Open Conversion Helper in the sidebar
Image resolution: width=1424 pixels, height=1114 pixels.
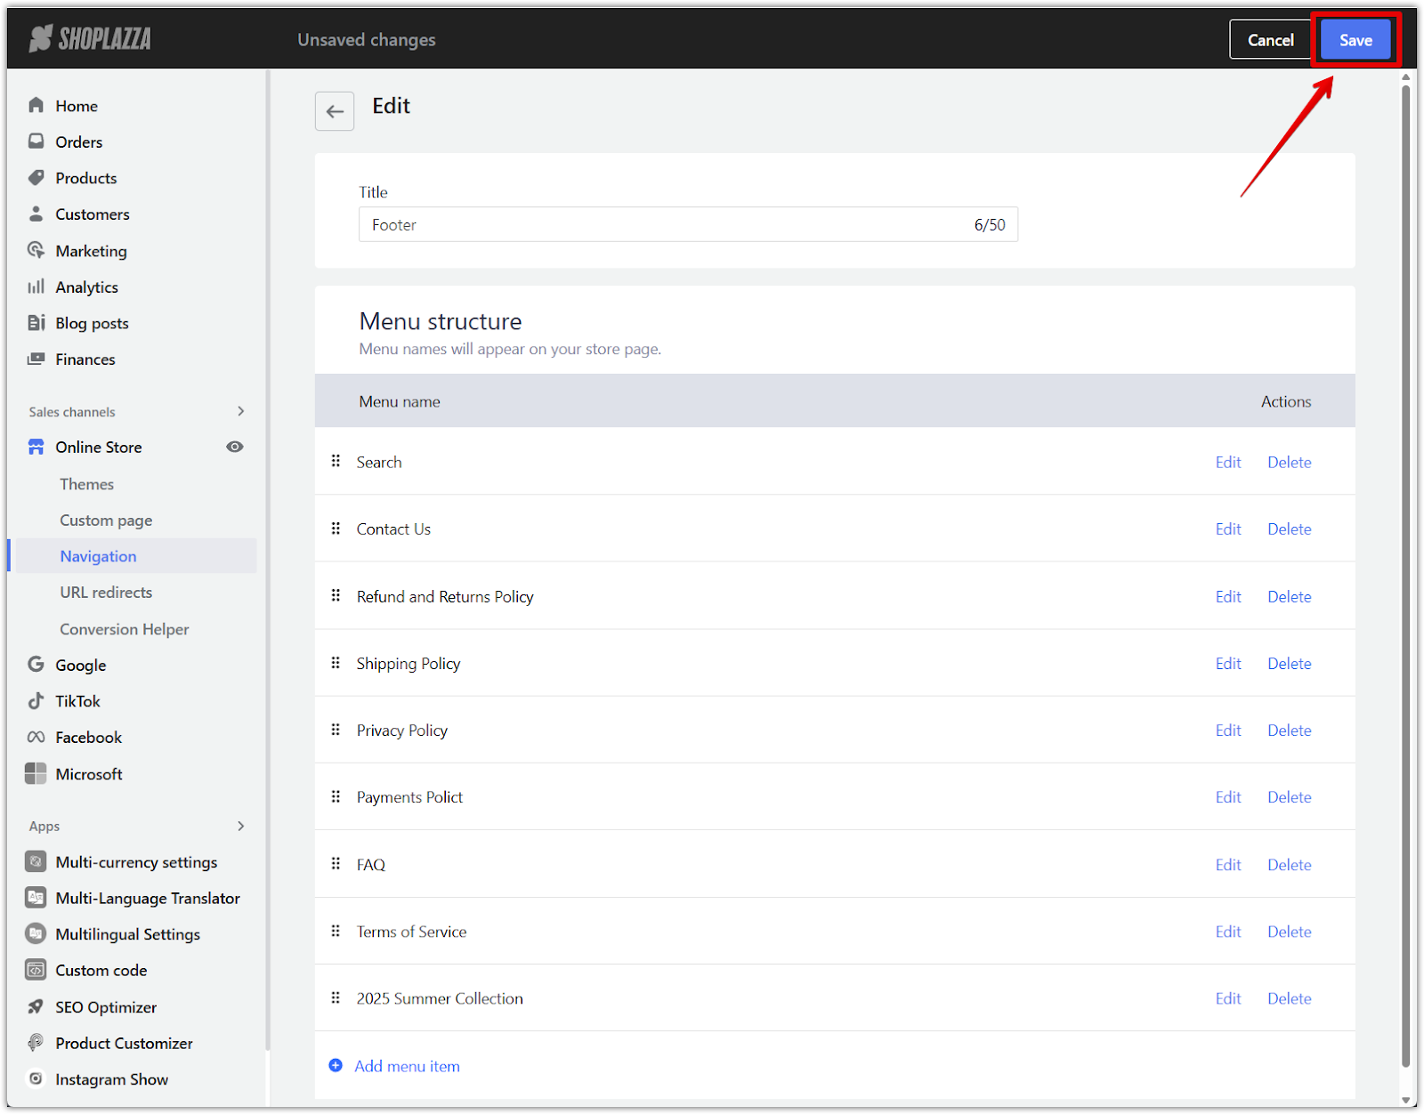[125, 629]
